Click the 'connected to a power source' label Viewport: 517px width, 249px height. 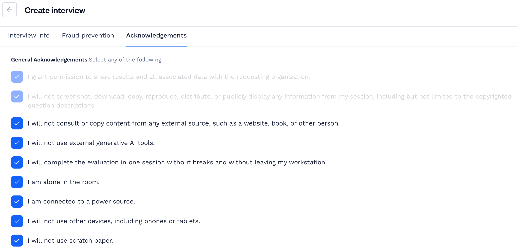(x=81, y=202)
